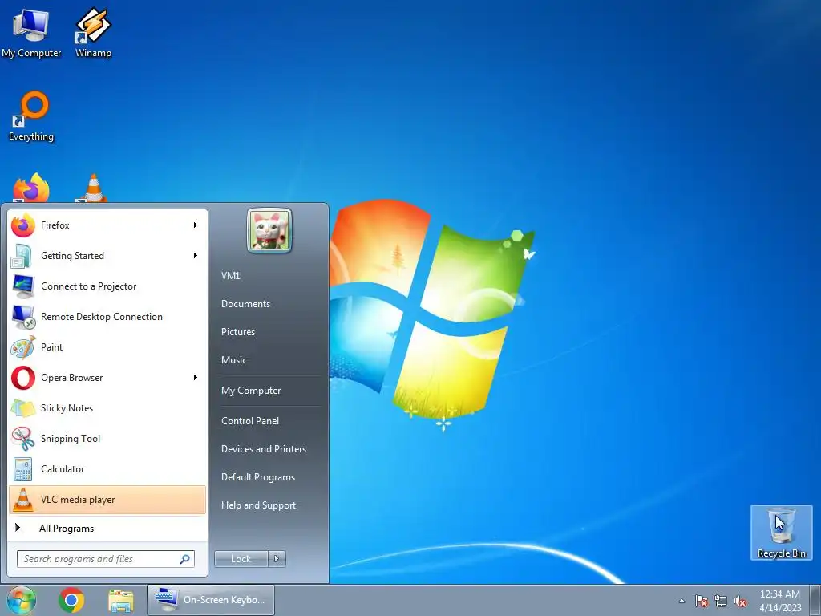
Task: Select the VLC cone desktop shortcut
Action: pos(93,188)
